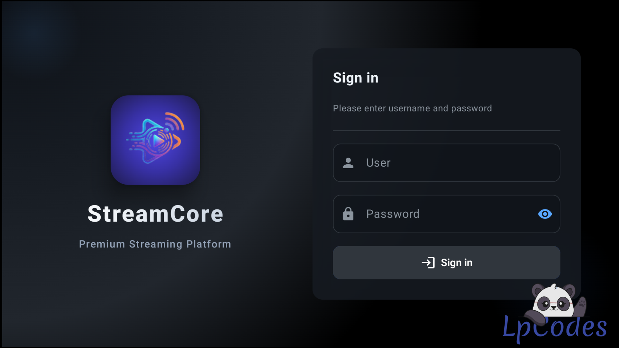The height and width of the screenshot is (348, 619).
Task: Click the divider line below the instructions
Action: pos(447,130)
